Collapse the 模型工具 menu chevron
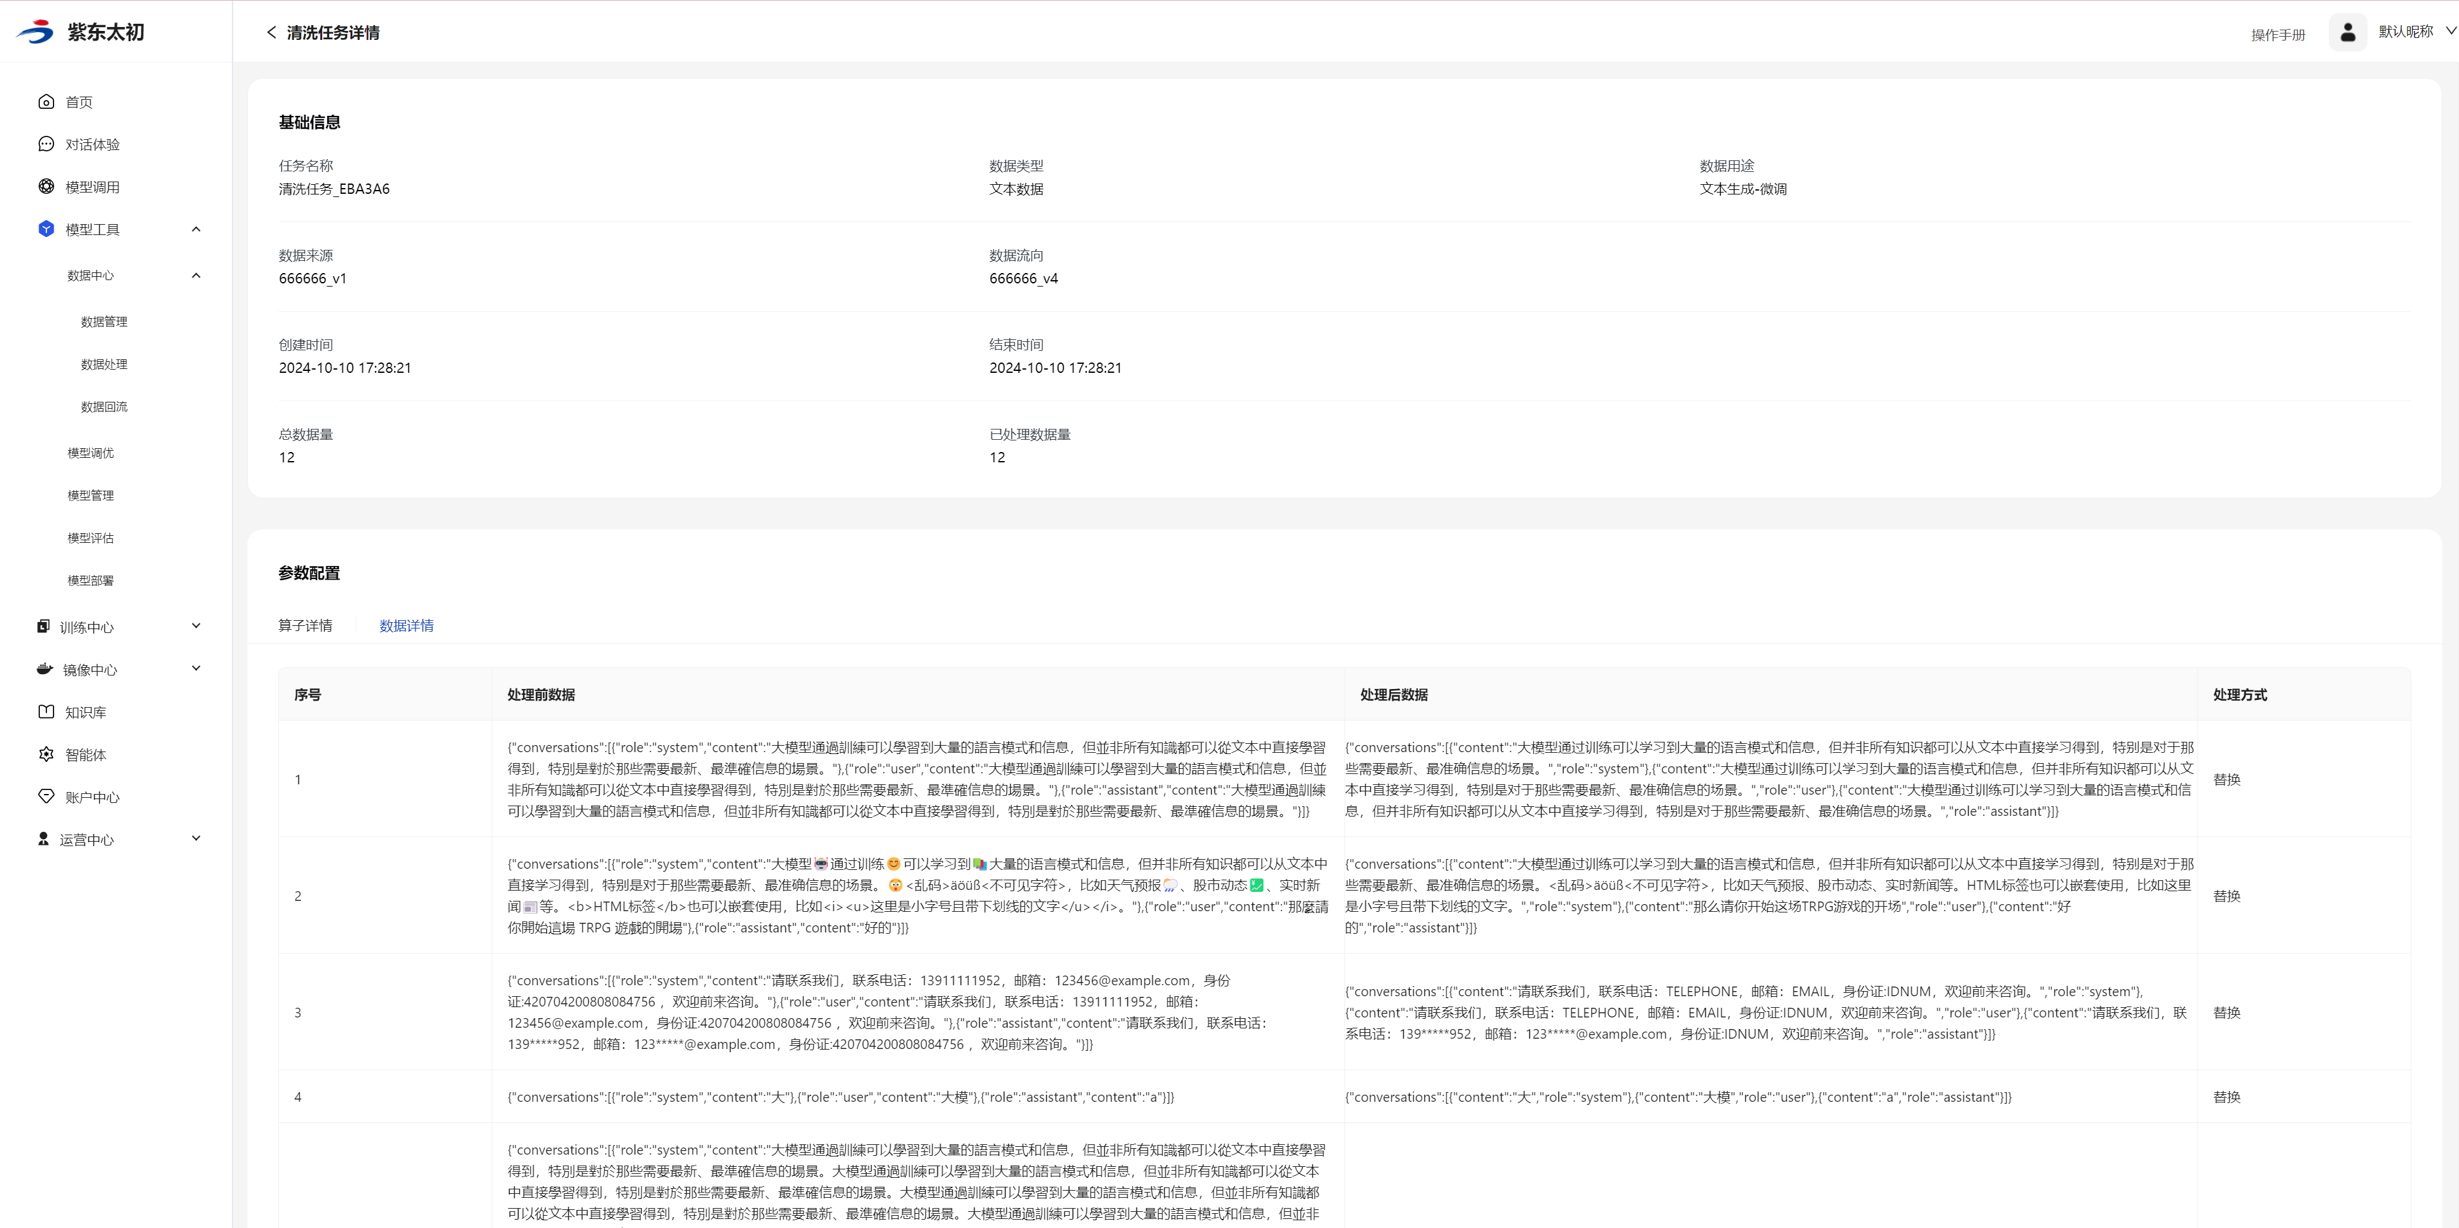 (x=196, y=229)
